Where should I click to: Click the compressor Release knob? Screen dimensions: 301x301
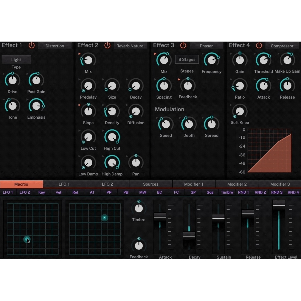click(287, 86)
